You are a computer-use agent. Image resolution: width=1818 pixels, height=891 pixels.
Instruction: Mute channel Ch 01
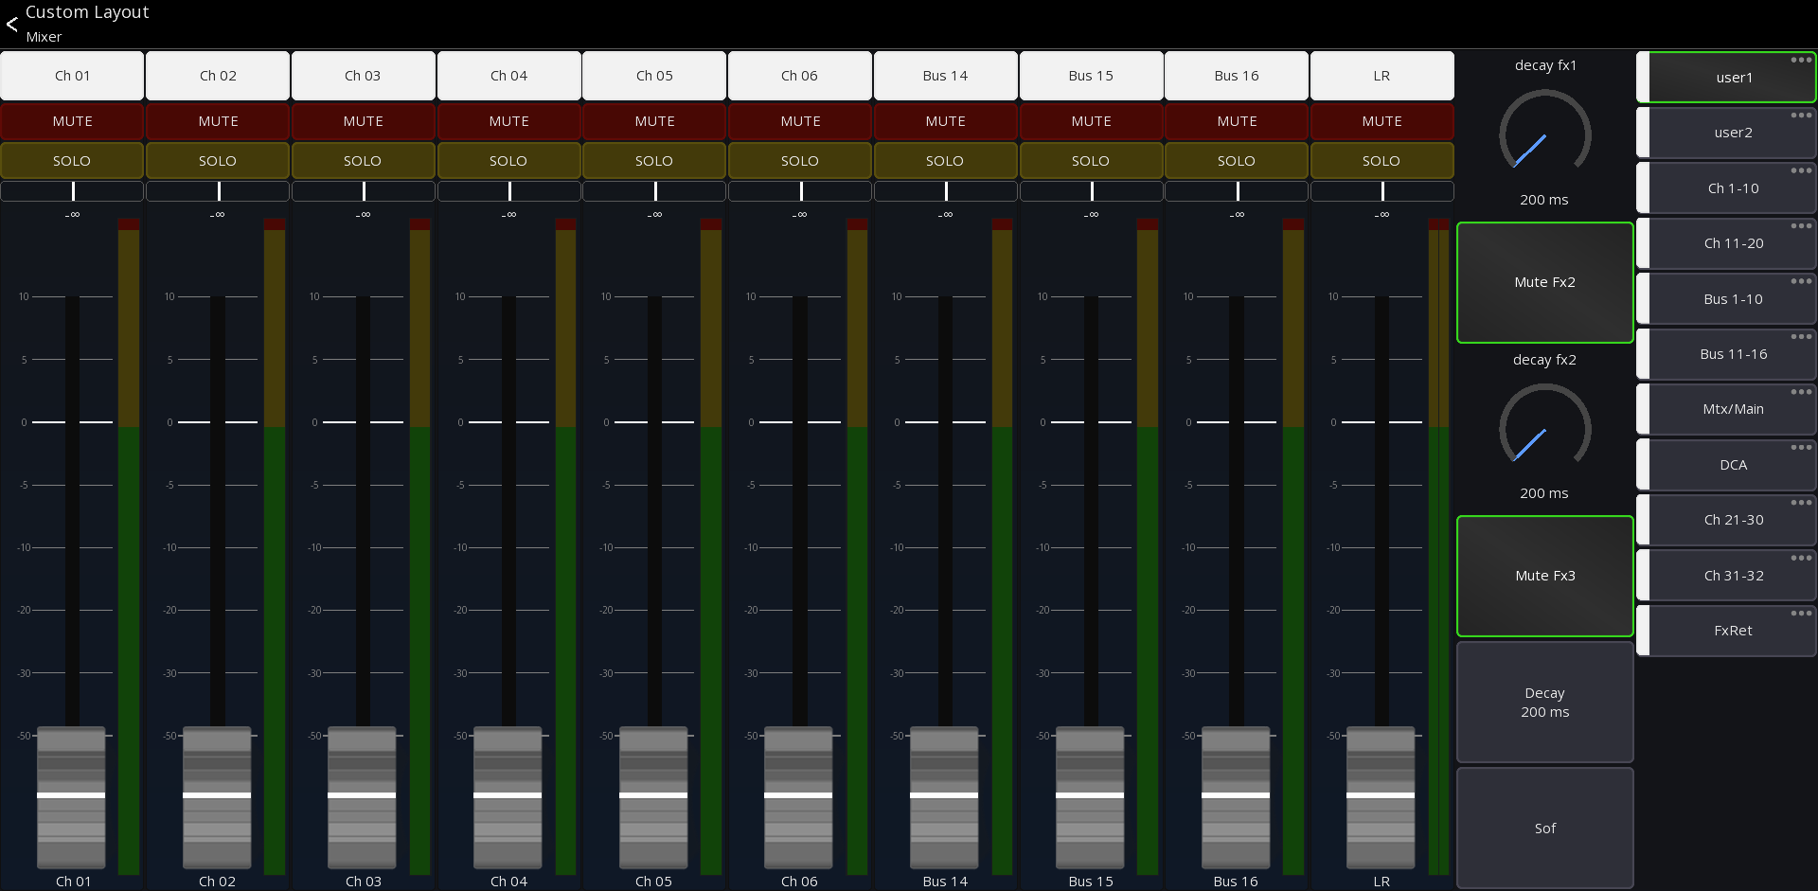[72, 121]
